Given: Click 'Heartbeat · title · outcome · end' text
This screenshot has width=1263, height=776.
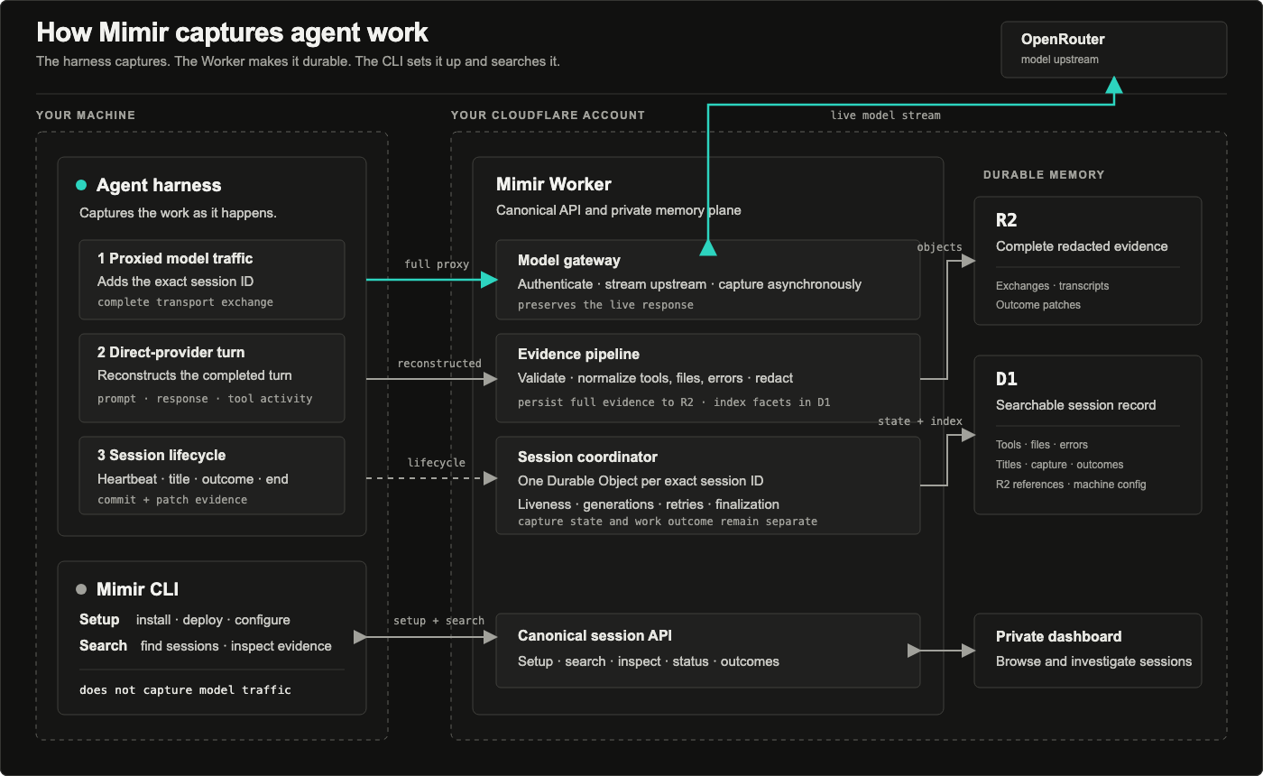Looking at the screenshot, I should click(x=193, y=479).
